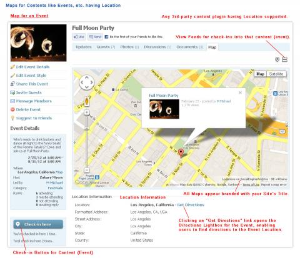Image resolution: width=300 pixels, height=258 pixels.
Task: Open the Guests tab
Action: point(106,47)
